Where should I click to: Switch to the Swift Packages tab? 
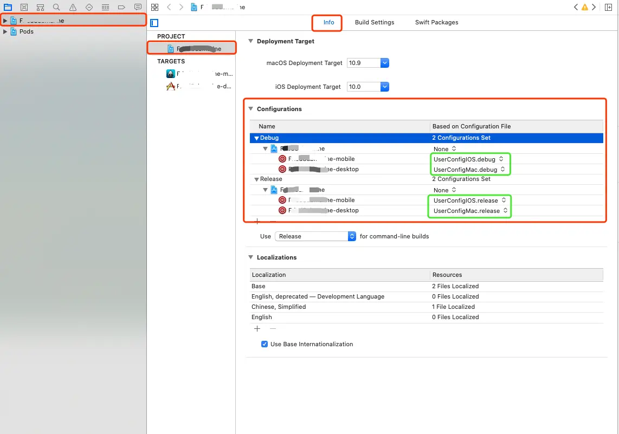coord(437,23)
